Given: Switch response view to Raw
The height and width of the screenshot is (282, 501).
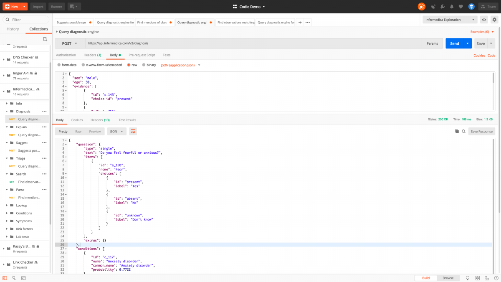Looking at the screenshot, I should click(78, 131).
